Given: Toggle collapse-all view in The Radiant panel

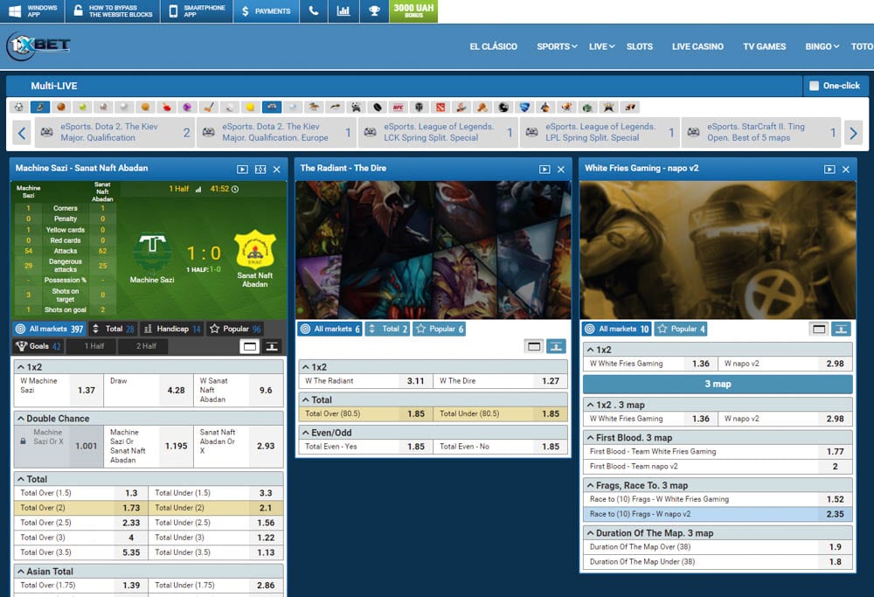Looking at the screenshot, I should pyautogui.click(x=556, y=346).
